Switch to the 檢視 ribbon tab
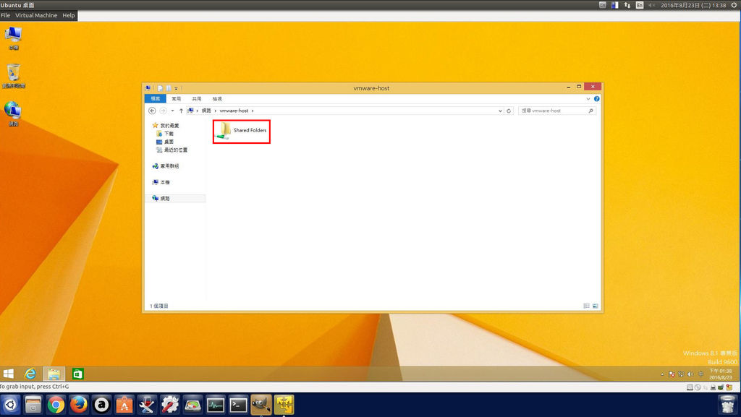This screenshot has width=741, height=417. click(x=217, y=99)
